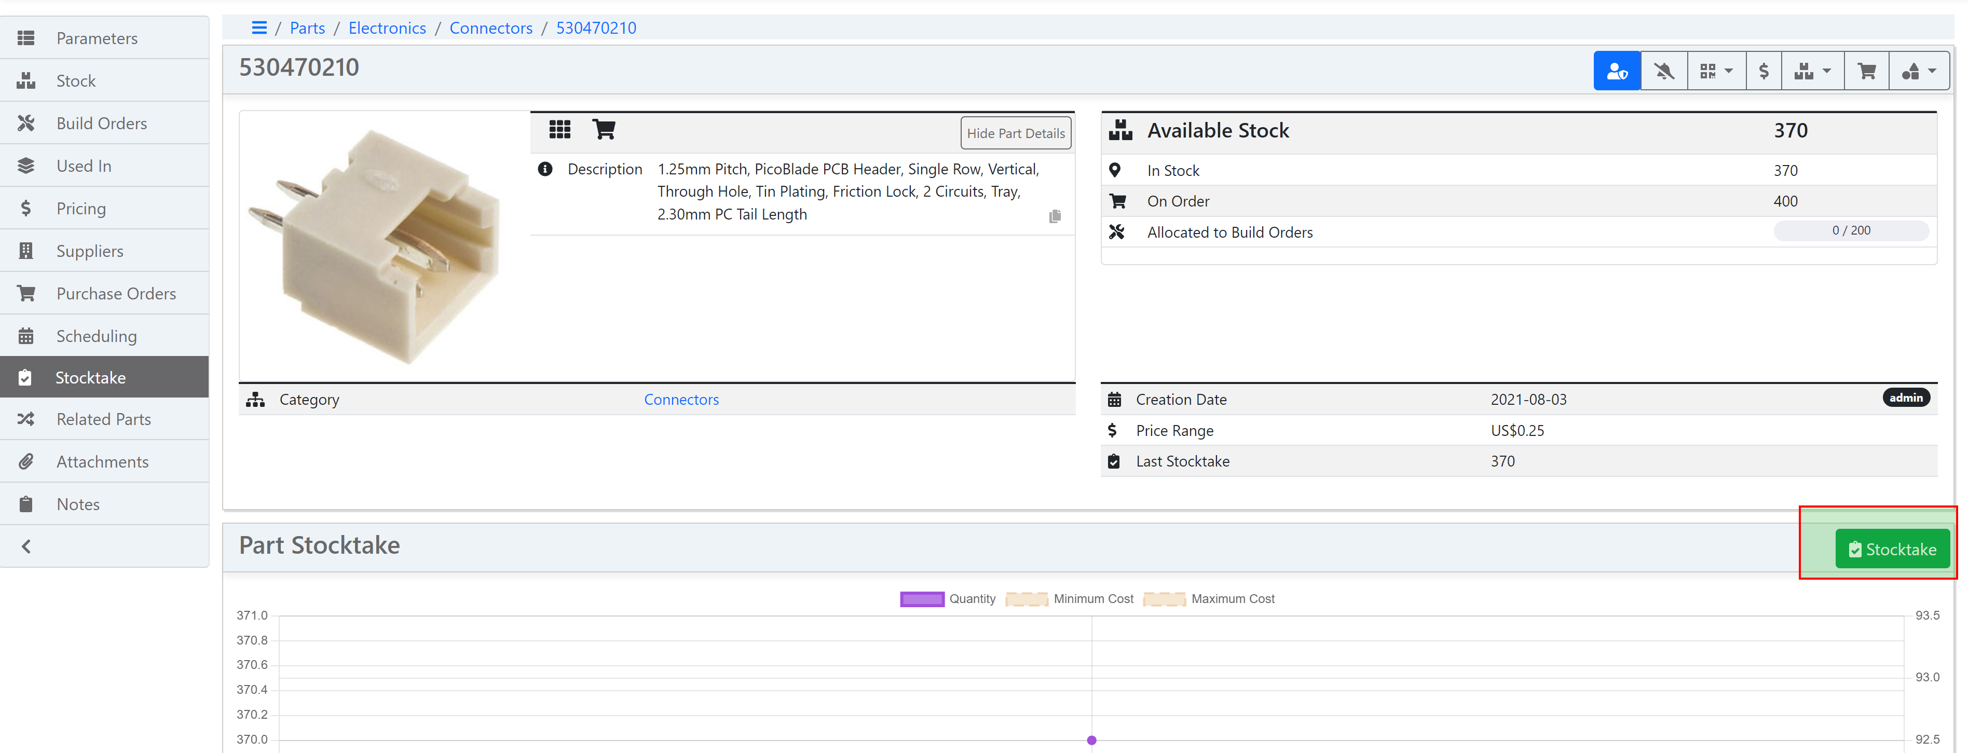Expand the stock actions boxes dropdown

1812,71
